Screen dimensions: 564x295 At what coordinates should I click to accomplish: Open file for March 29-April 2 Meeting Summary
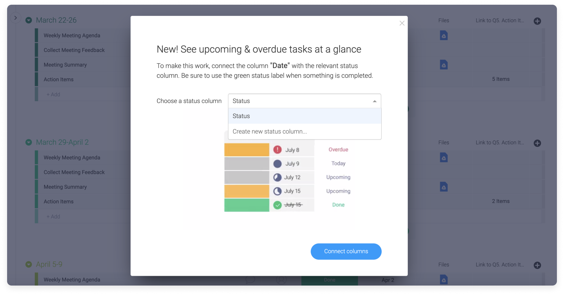pyautogui.click(x=444, y=187)
